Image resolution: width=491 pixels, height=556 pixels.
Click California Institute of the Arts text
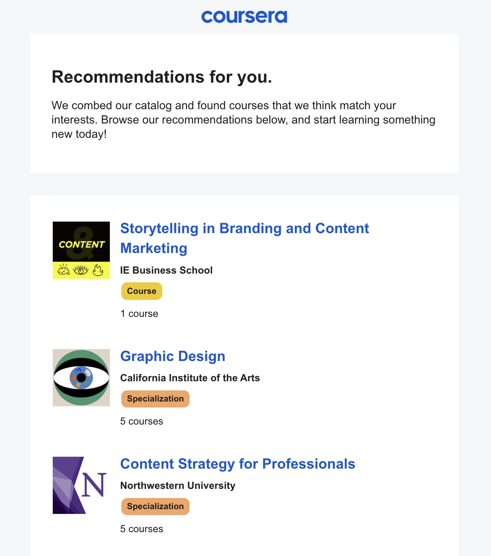point(190,378)
